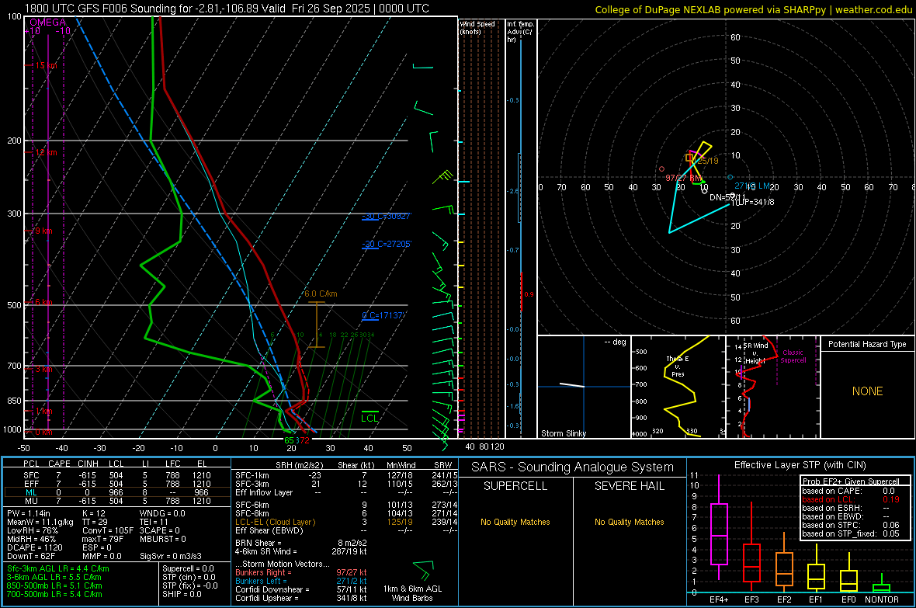This screenshot has height=608, width=916.
Task: Click the magenta 'Classic Supercell' label
Action: tap(793, 356)
